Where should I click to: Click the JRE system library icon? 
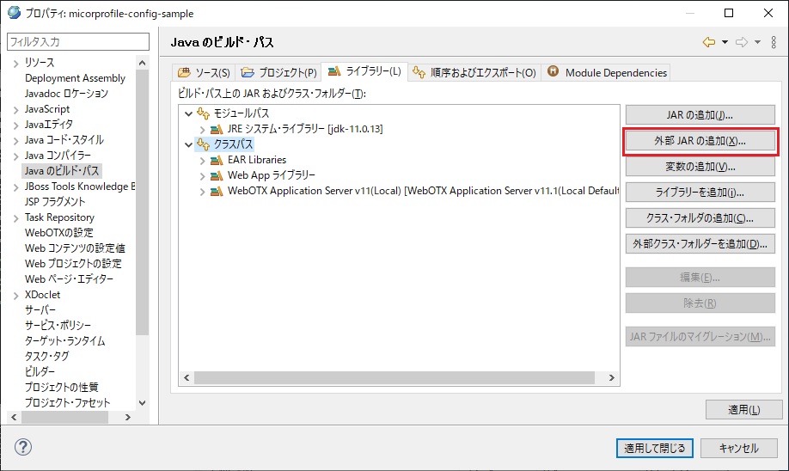point(217,129)
